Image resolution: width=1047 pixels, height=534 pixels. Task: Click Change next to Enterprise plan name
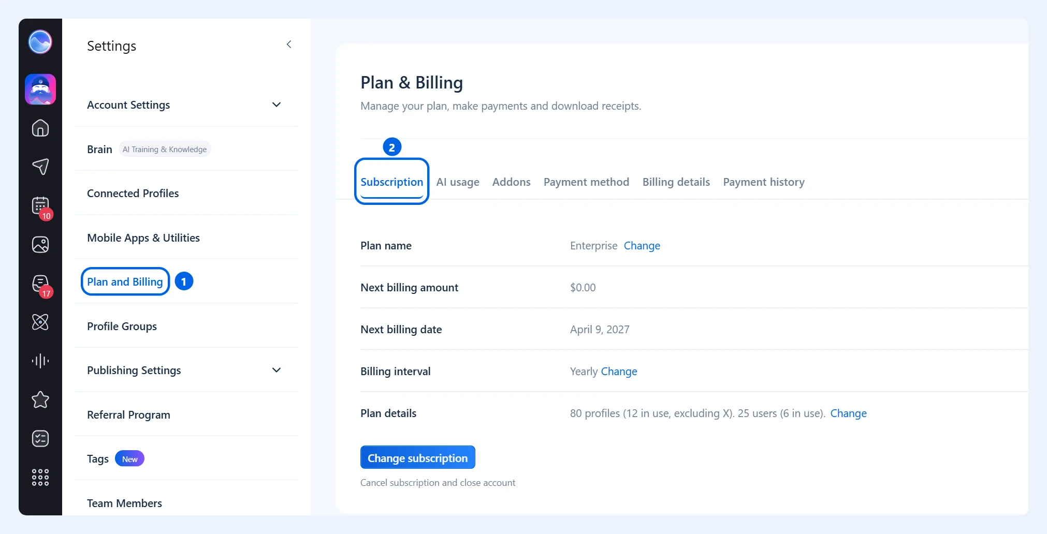tap(642, 245)
